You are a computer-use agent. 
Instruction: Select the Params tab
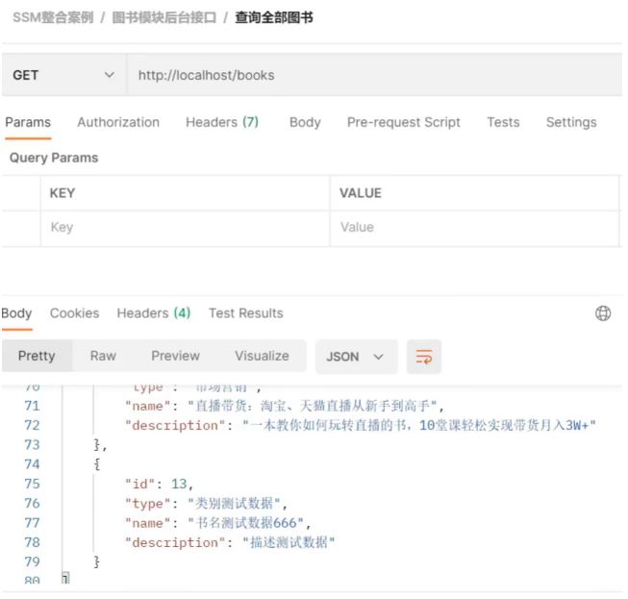(x=28, y=122)
